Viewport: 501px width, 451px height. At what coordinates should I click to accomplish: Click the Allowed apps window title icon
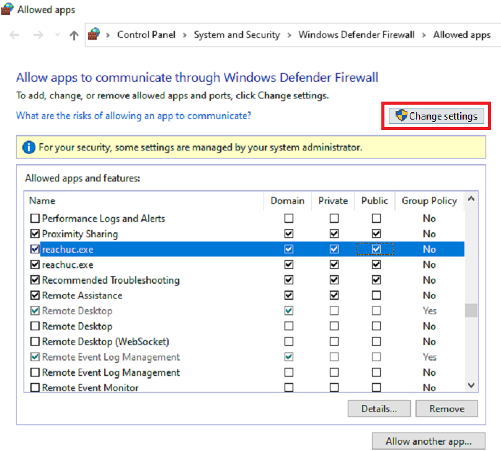click(7, 9)
